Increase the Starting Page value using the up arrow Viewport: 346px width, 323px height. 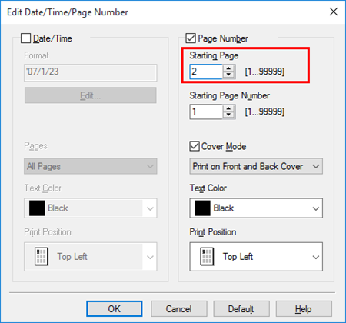228,68
